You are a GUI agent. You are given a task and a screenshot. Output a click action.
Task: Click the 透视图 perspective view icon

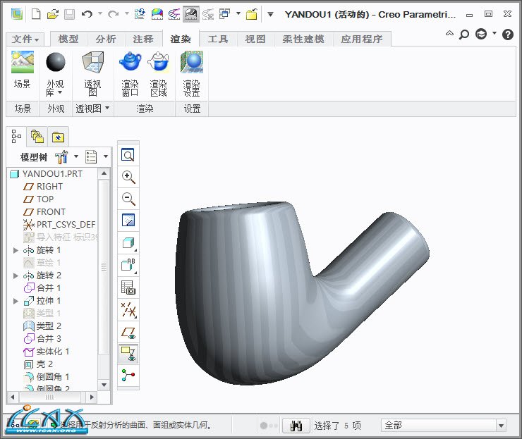92,74
